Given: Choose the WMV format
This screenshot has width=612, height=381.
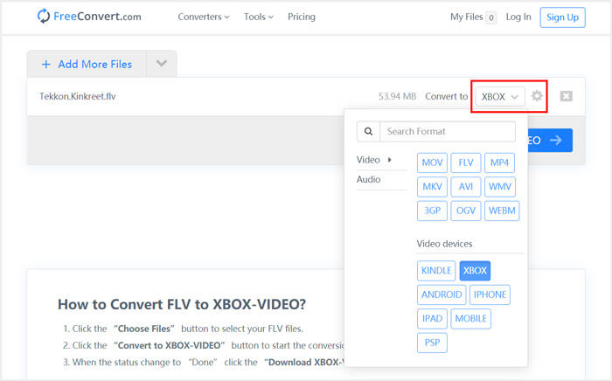Looking at the screenshot, I should (x=500, y=187).
